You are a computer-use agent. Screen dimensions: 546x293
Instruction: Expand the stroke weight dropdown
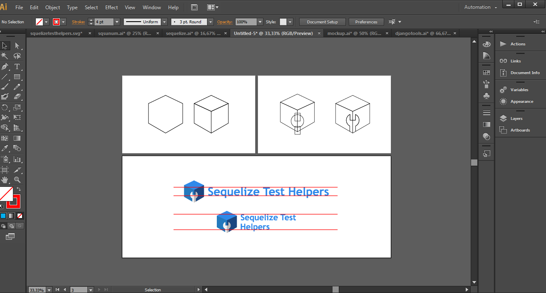coord(117,22)
